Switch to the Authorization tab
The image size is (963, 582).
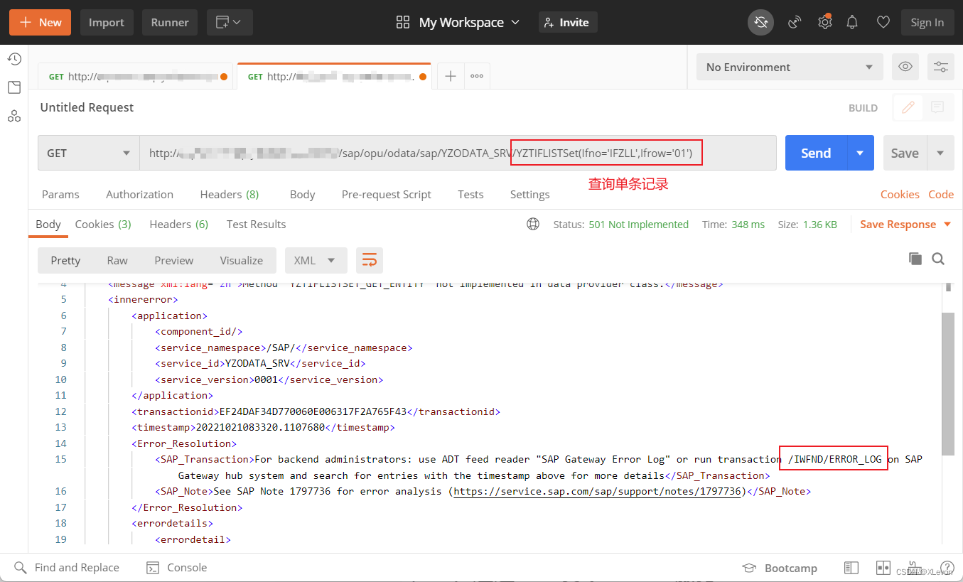(x=139, y=195)
